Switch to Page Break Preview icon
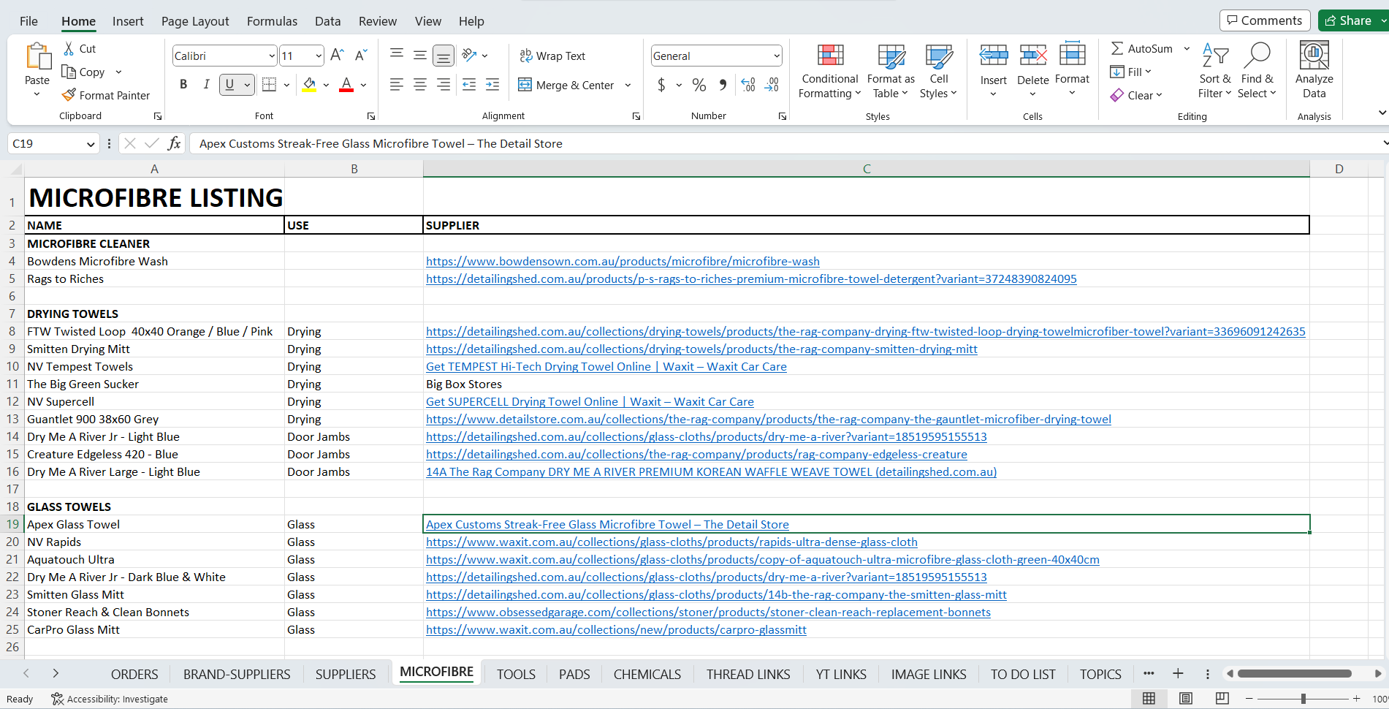 tap(1222, 699)
